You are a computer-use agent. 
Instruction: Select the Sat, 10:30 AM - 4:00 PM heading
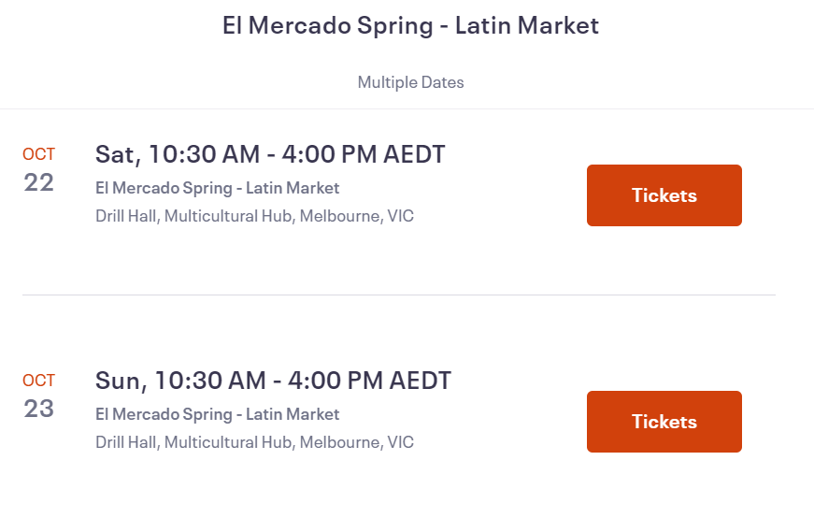270,154
